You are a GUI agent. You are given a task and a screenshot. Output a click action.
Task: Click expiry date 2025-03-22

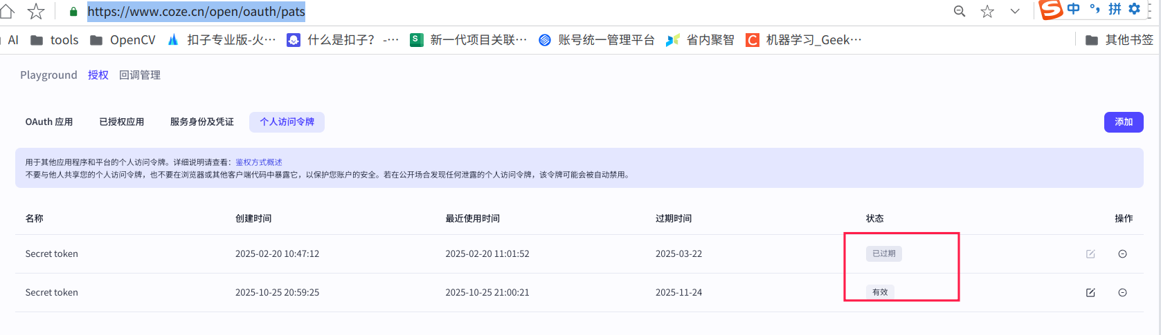pos(678,253)
